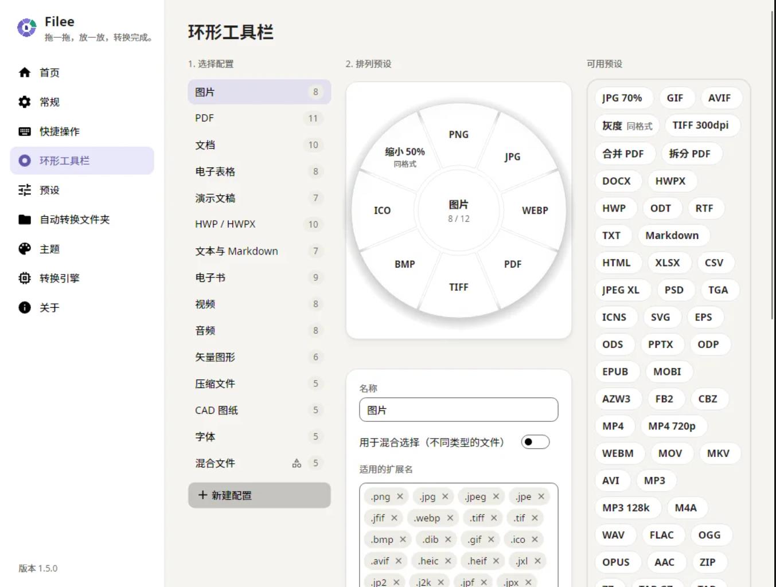The image size is (776, 587).
Task: Select the 视频 configuration row
Action: click(x=259, y=304)
